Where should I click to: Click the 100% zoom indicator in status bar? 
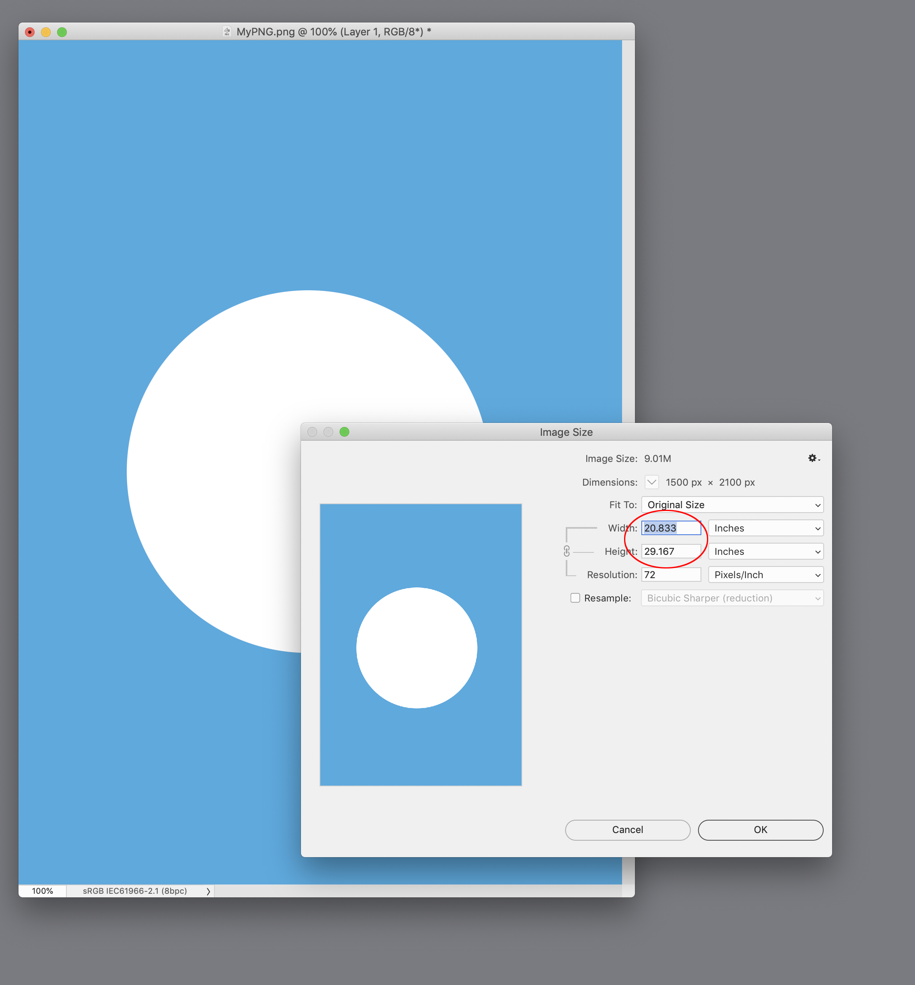(43, 891)
